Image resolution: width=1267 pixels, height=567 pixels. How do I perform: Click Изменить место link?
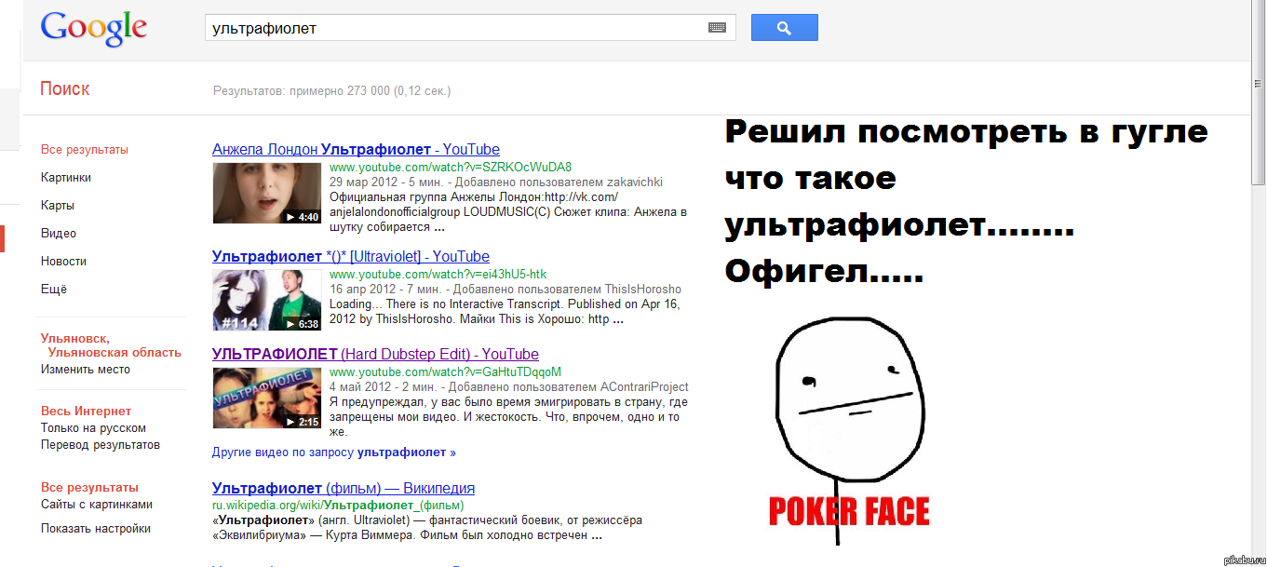[x=86, y=370]
